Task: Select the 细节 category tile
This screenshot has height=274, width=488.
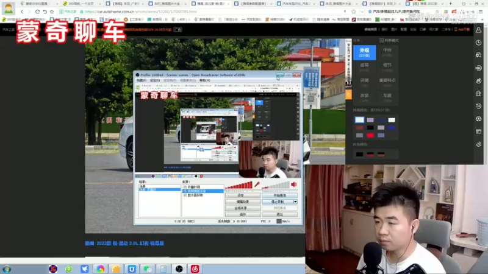Action: [x=387, y=68]
